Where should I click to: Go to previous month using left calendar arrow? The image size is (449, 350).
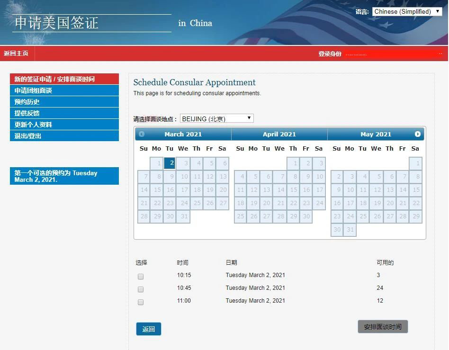(142, 134)
